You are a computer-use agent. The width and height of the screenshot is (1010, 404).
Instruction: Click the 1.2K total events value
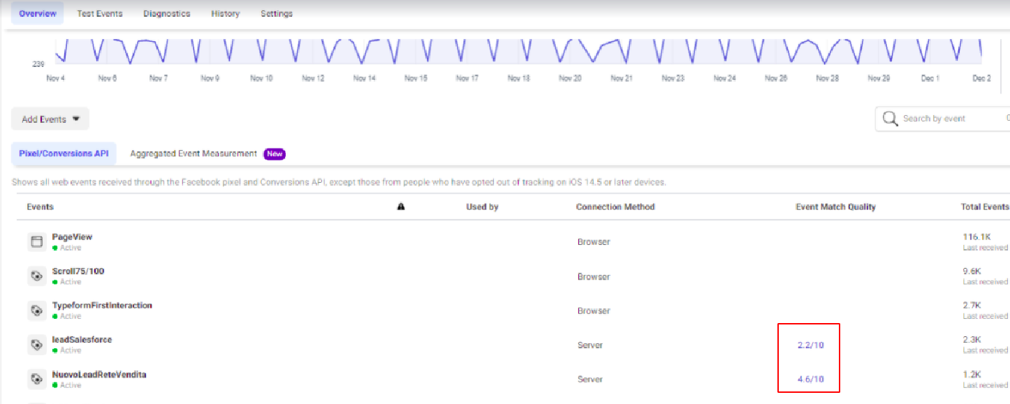click(972, 375)
